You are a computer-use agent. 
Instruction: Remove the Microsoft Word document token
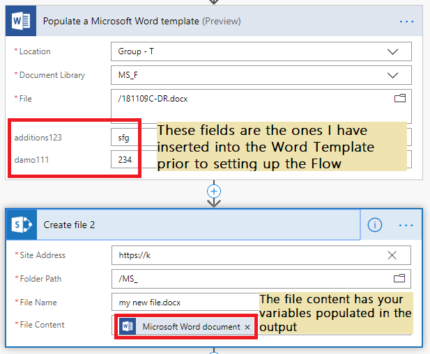(x=247, y=327)
